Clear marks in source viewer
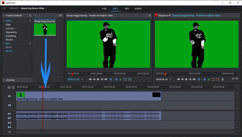Image resolution: width=242 pixels, height=137 pixels. [114, 79]
